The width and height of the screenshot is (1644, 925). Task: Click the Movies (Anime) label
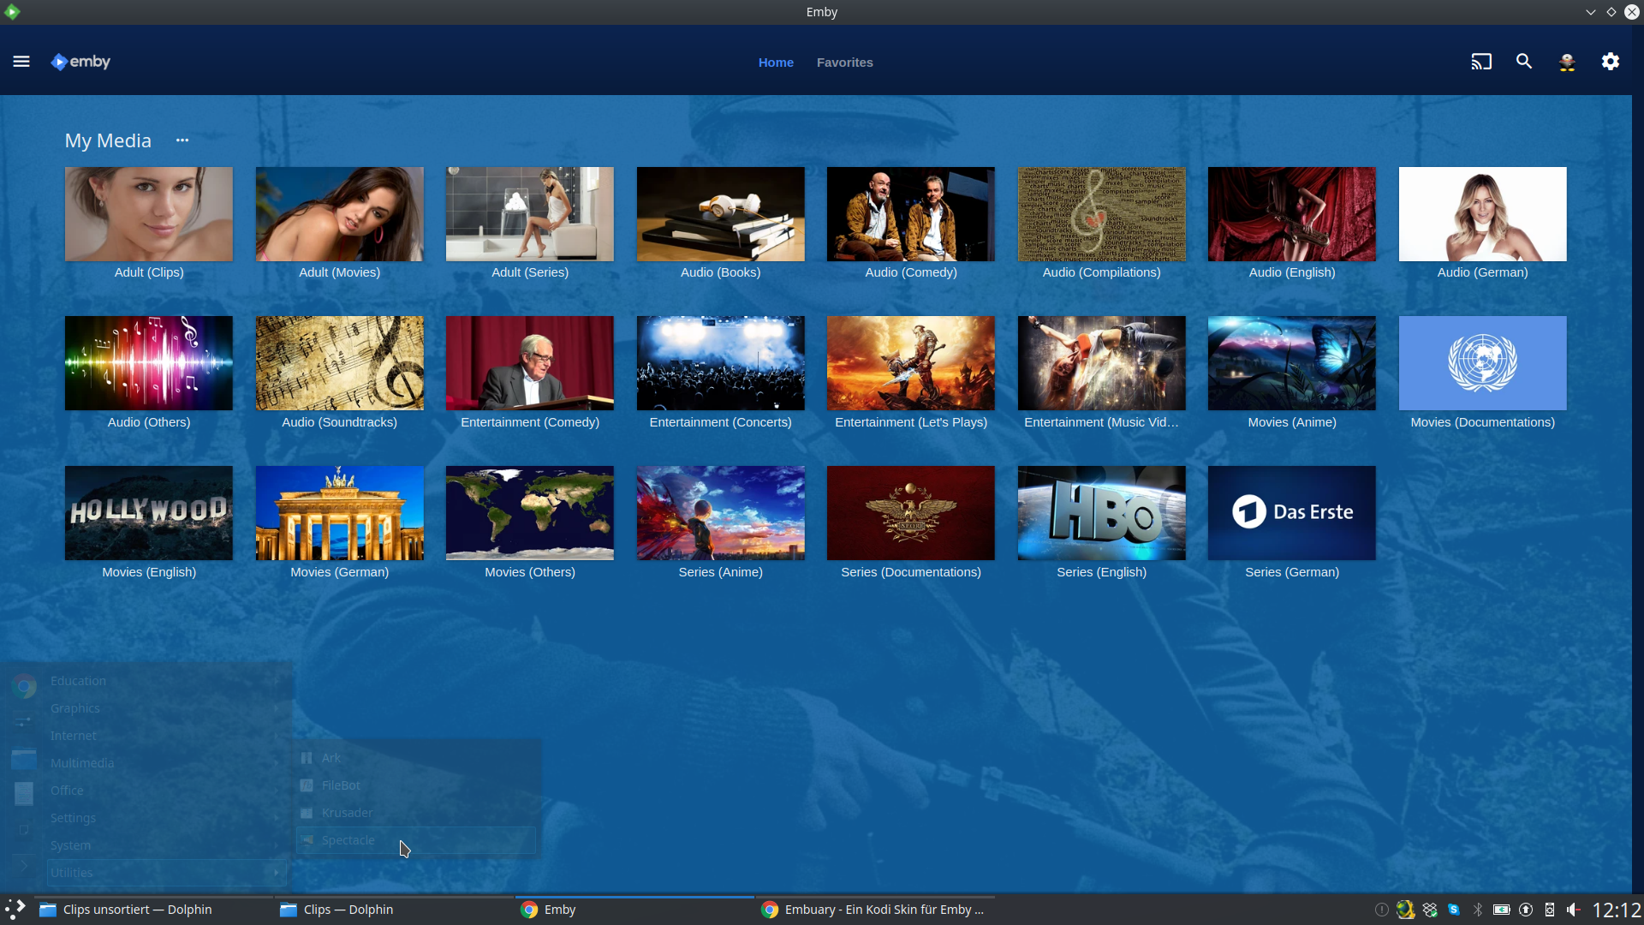[1292, 422]
